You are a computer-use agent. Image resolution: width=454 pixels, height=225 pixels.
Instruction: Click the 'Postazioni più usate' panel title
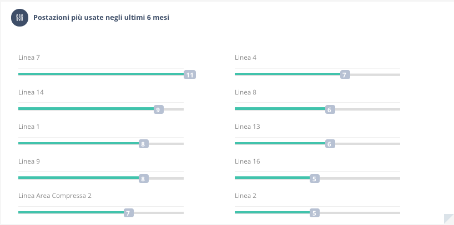101,18
